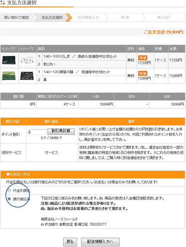Click the 140-120瀬音の膳 product name
The image size is (186, 247).
click(58, 72)
